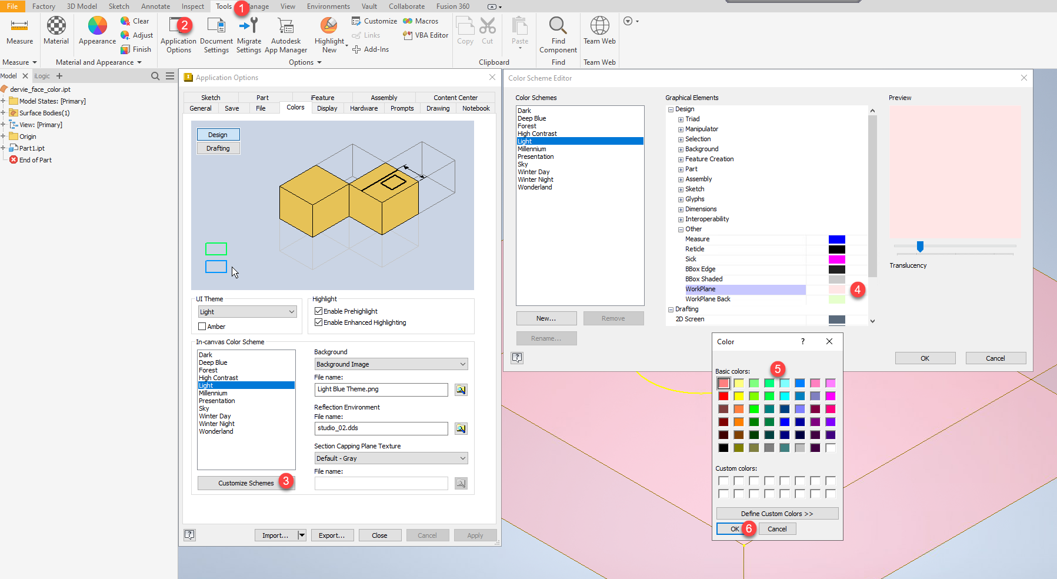Click the Migrate Settings icon
Image resolution: width=1057 pixels, height=579 pixels.
[249, 25]
